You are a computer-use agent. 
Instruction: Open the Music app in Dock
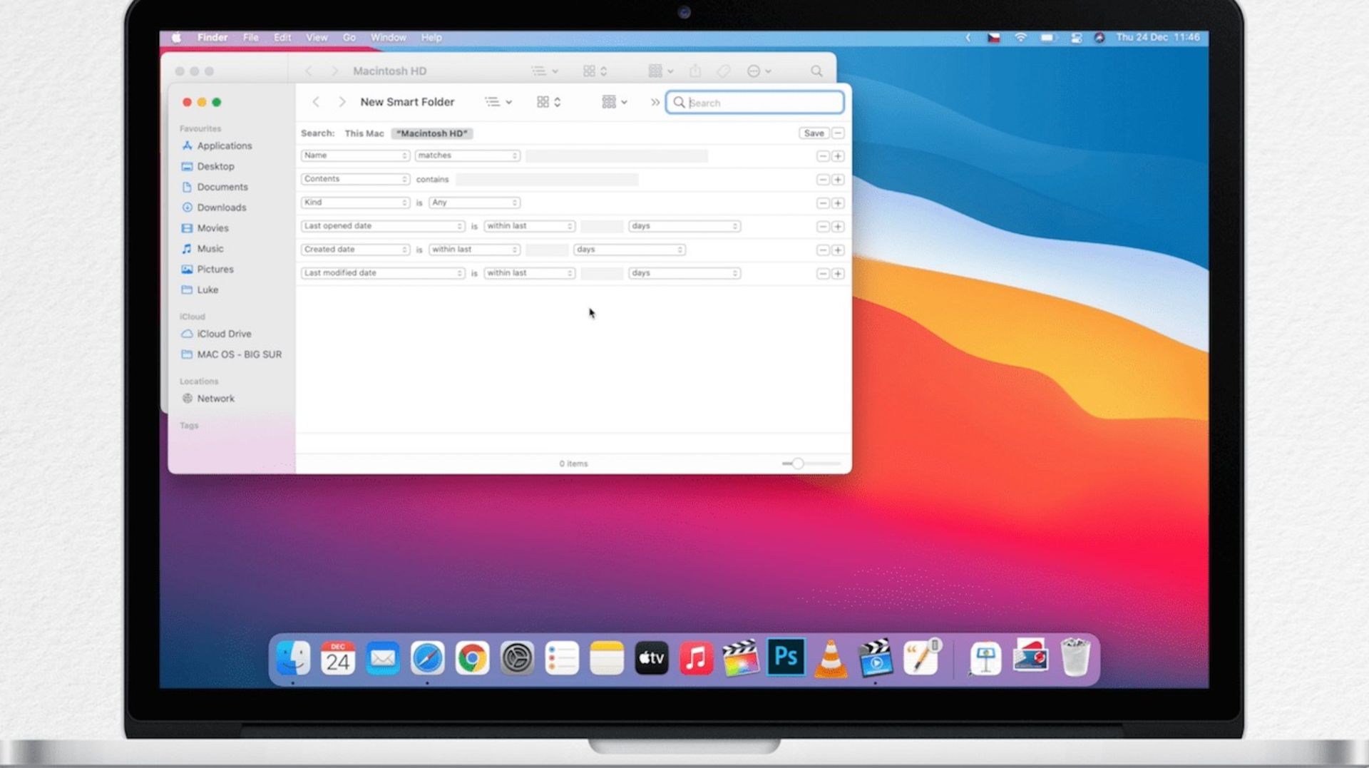coord(696,657)
